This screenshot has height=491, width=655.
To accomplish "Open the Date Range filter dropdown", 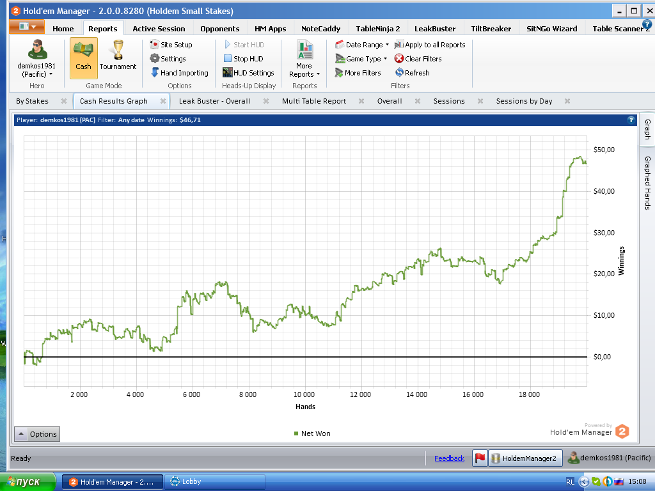I will click(362, 45).
